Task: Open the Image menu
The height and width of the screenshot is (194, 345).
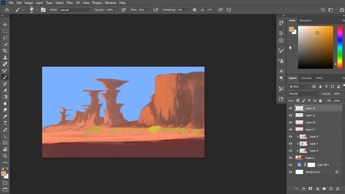Action: point(29,3)
